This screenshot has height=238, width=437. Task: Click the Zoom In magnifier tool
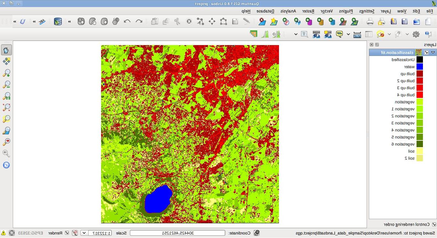6,73
